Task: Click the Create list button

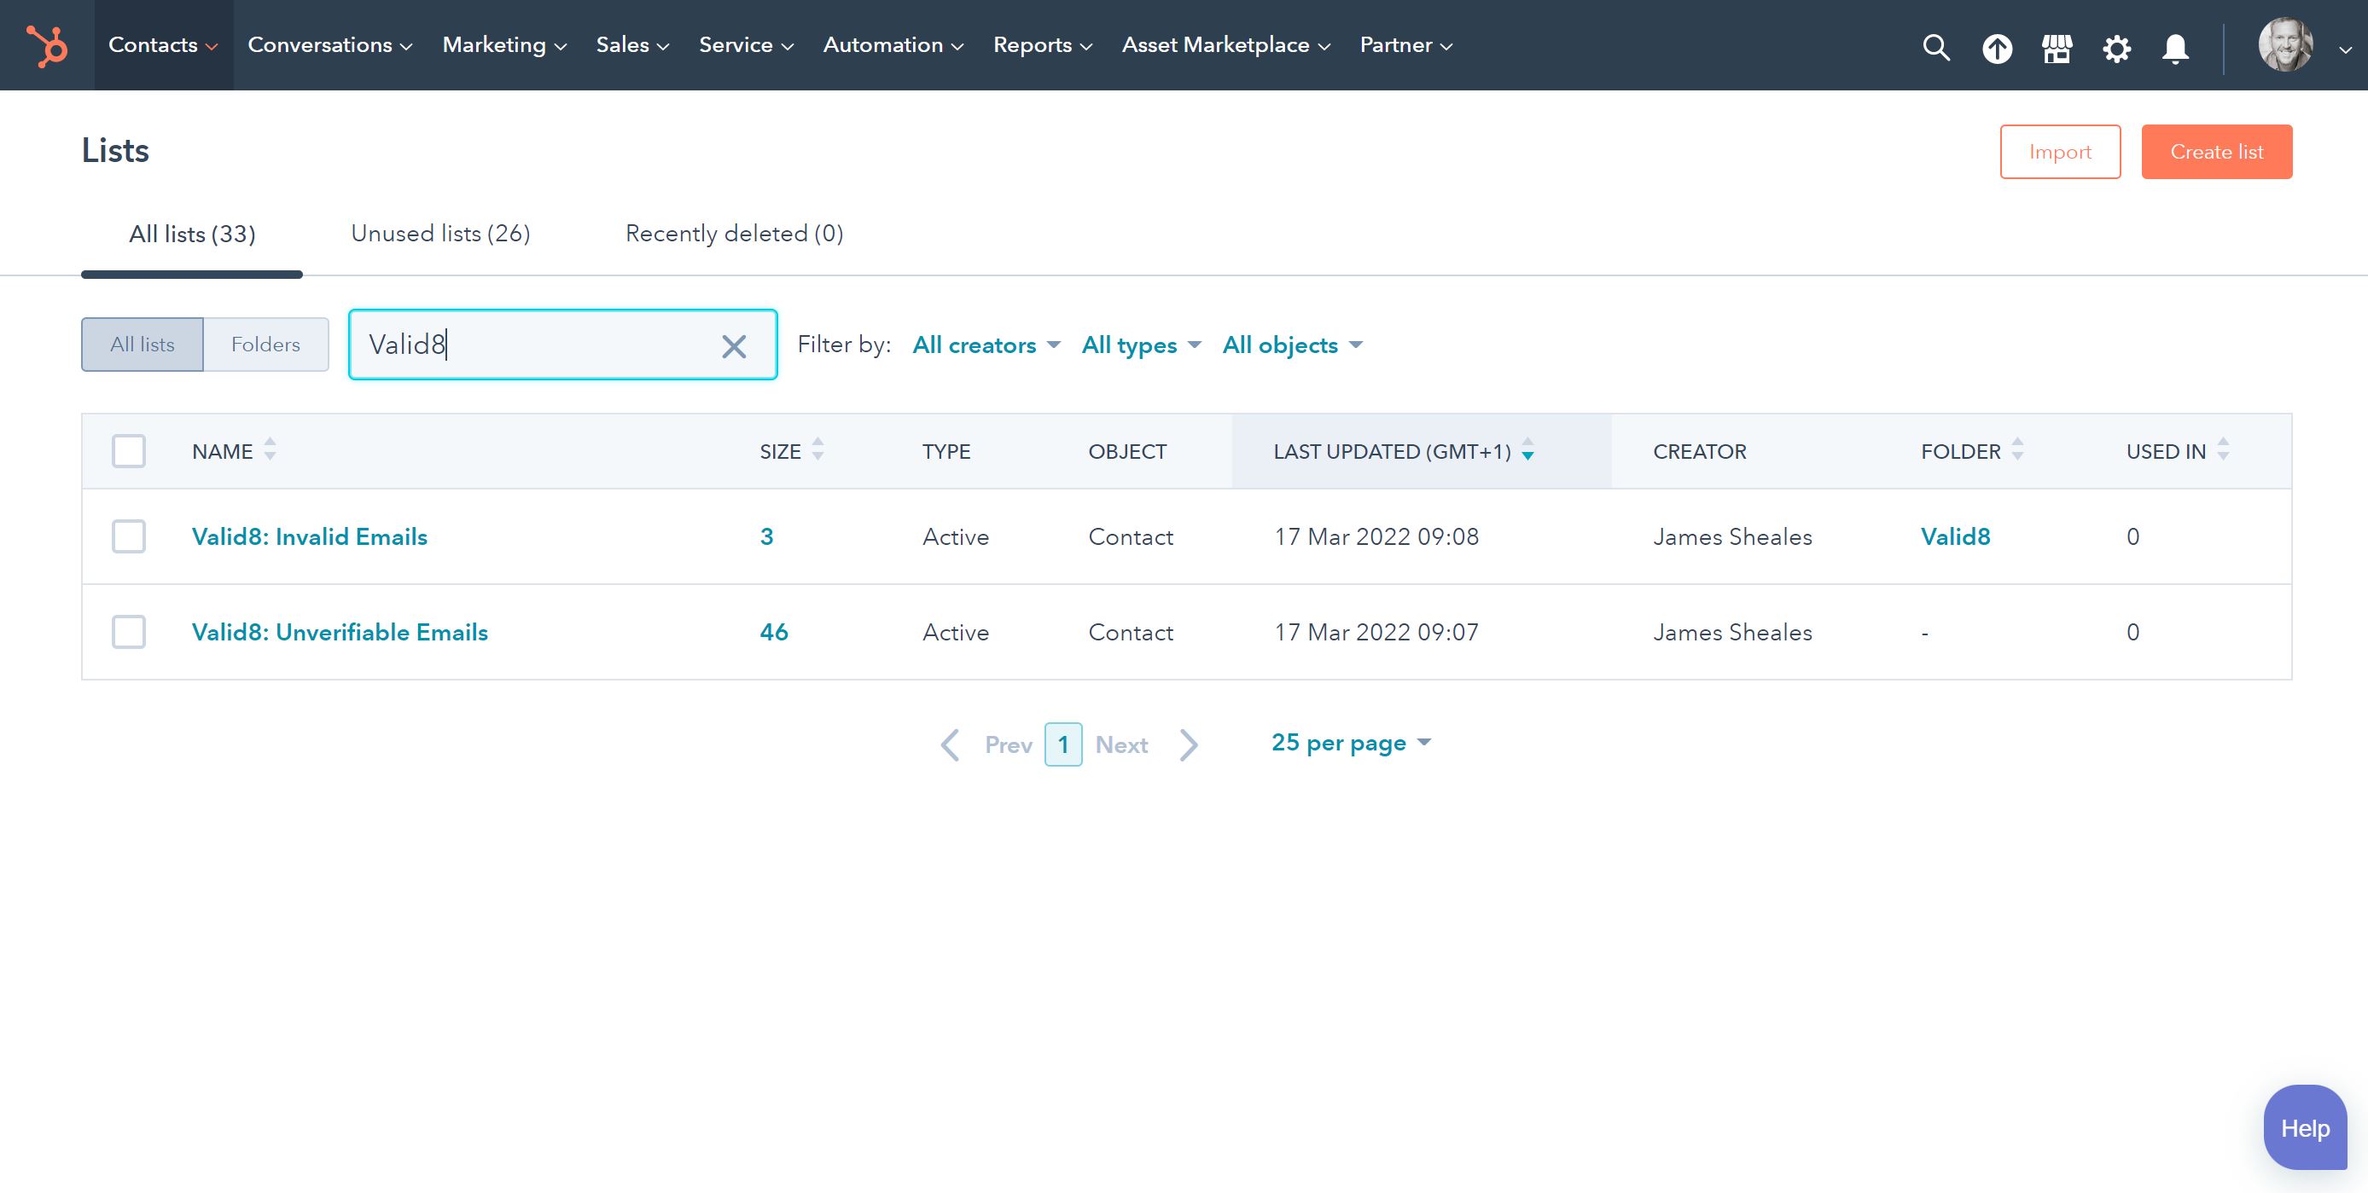Action: coord(2215,152)
